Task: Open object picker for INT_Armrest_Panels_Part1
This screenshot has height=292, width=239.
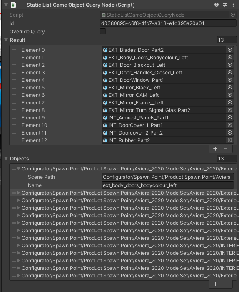Action: pyautogui.click(x=230, y=117)
